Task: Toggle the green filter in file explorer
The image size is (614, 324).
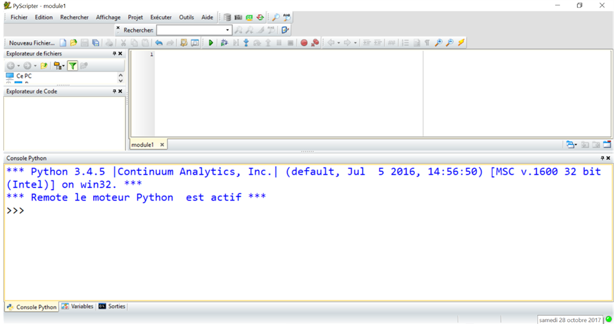Action: pyautogui.click(x=72, y=65)
